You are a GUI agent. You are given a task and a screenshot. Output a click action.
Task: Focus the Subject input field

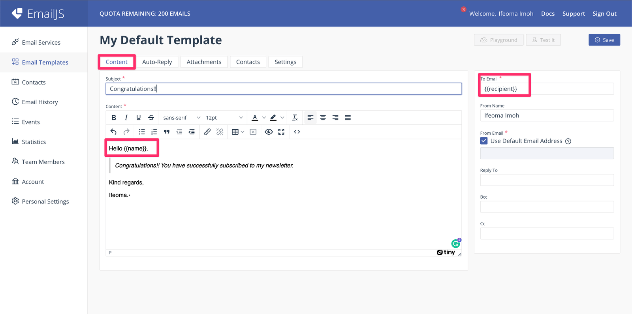[284, 89]
